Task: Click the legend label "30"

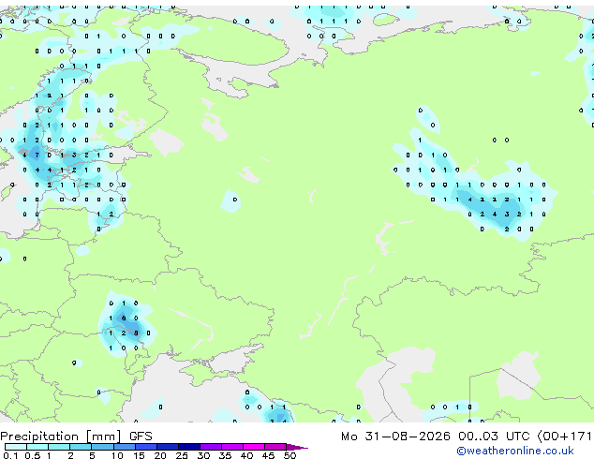Action: click(x=203, y=455)
